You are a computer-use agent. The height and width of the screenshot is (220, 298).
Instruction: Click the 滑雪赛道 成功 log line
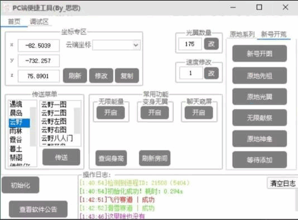coord(117,208)
